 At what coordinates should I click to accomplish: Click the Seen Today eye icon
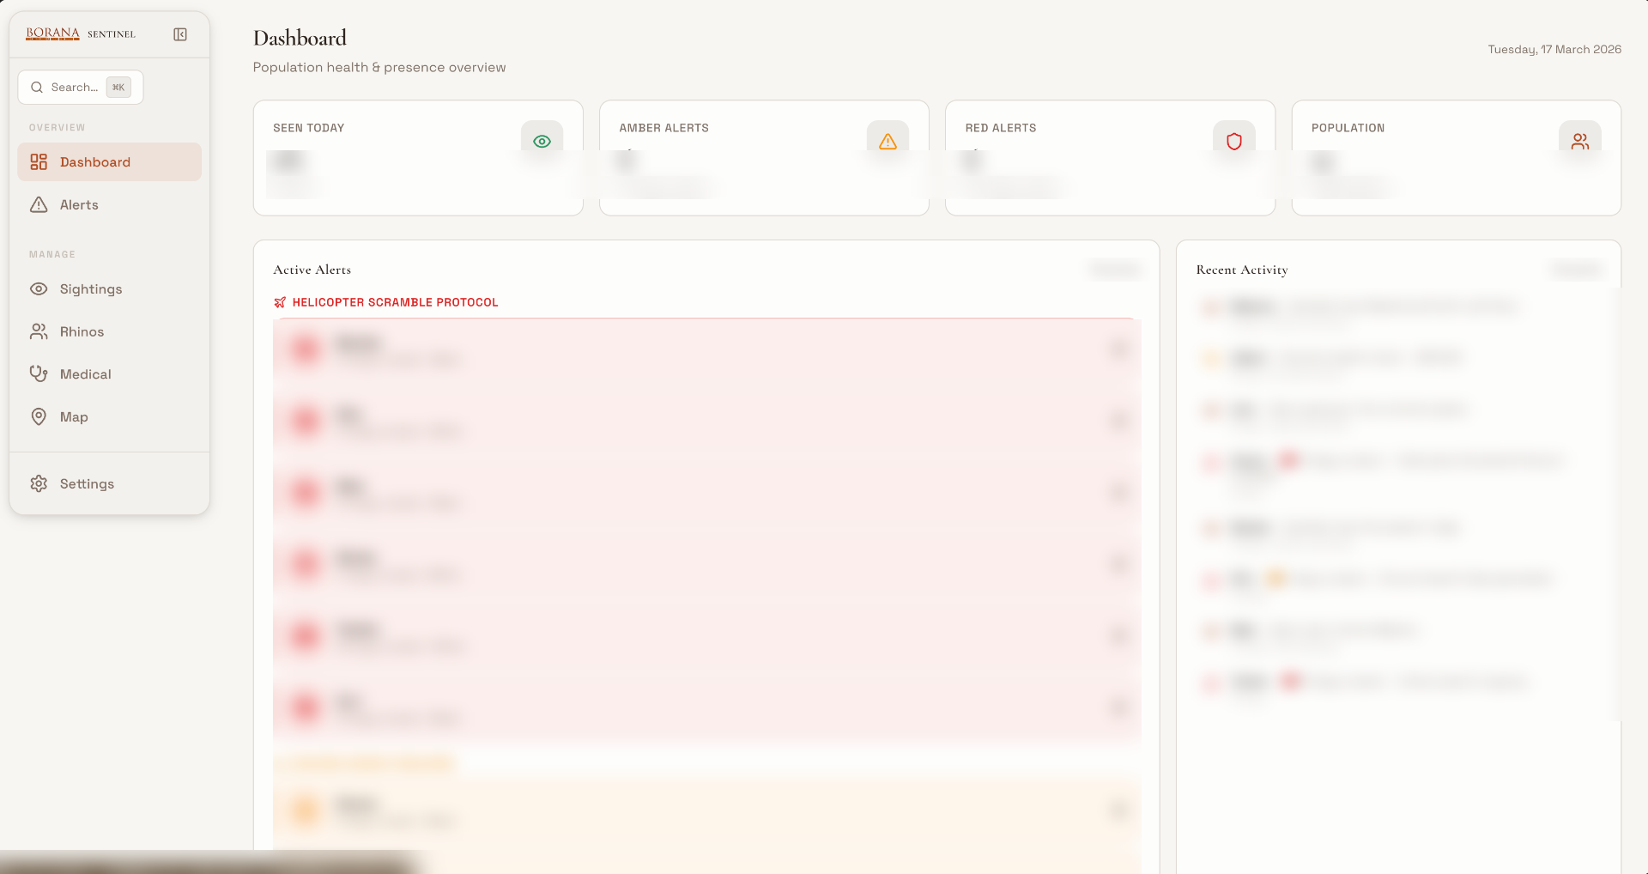pyautogui.click(x=542, y=141)
